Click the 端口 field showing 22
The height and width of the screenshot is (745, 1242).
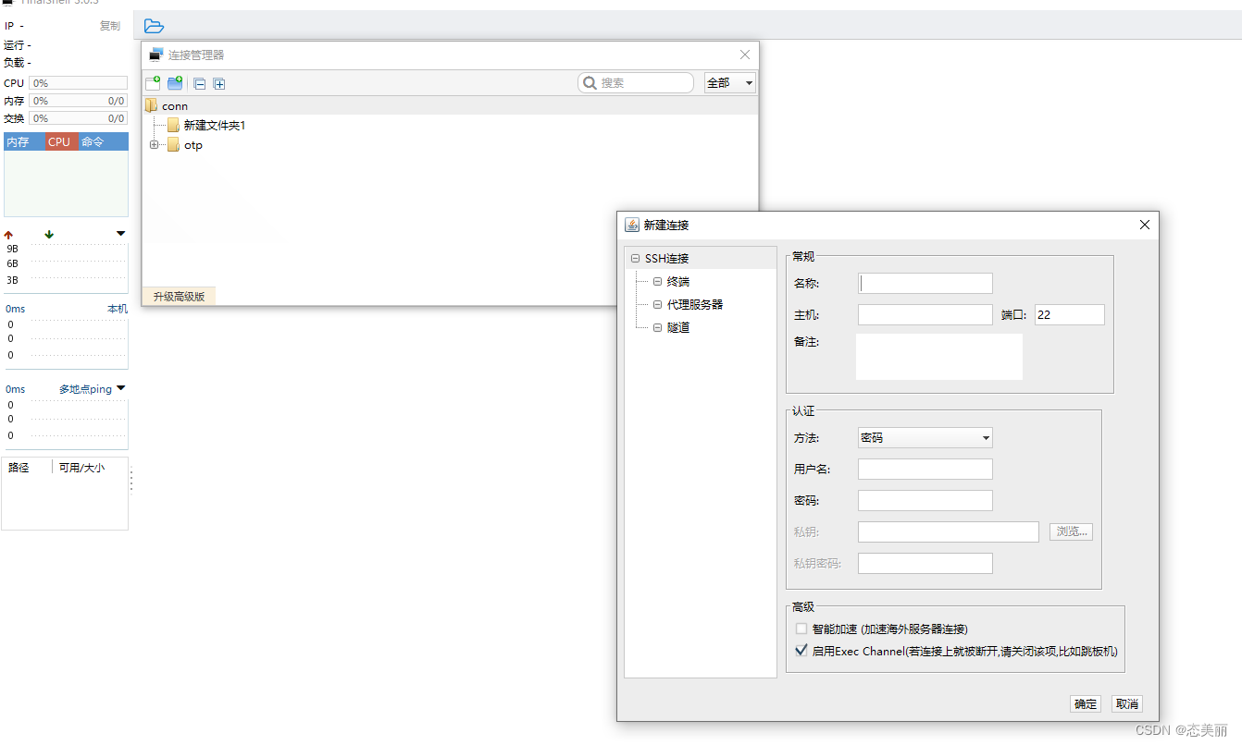[x=1070, y=314]
